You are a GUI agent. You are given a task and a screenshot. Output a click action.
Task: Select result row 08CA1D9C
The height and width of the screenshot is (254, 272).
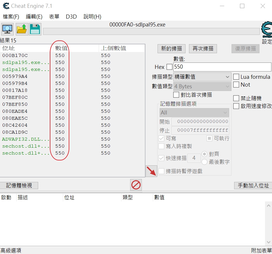tap(72, 132)
